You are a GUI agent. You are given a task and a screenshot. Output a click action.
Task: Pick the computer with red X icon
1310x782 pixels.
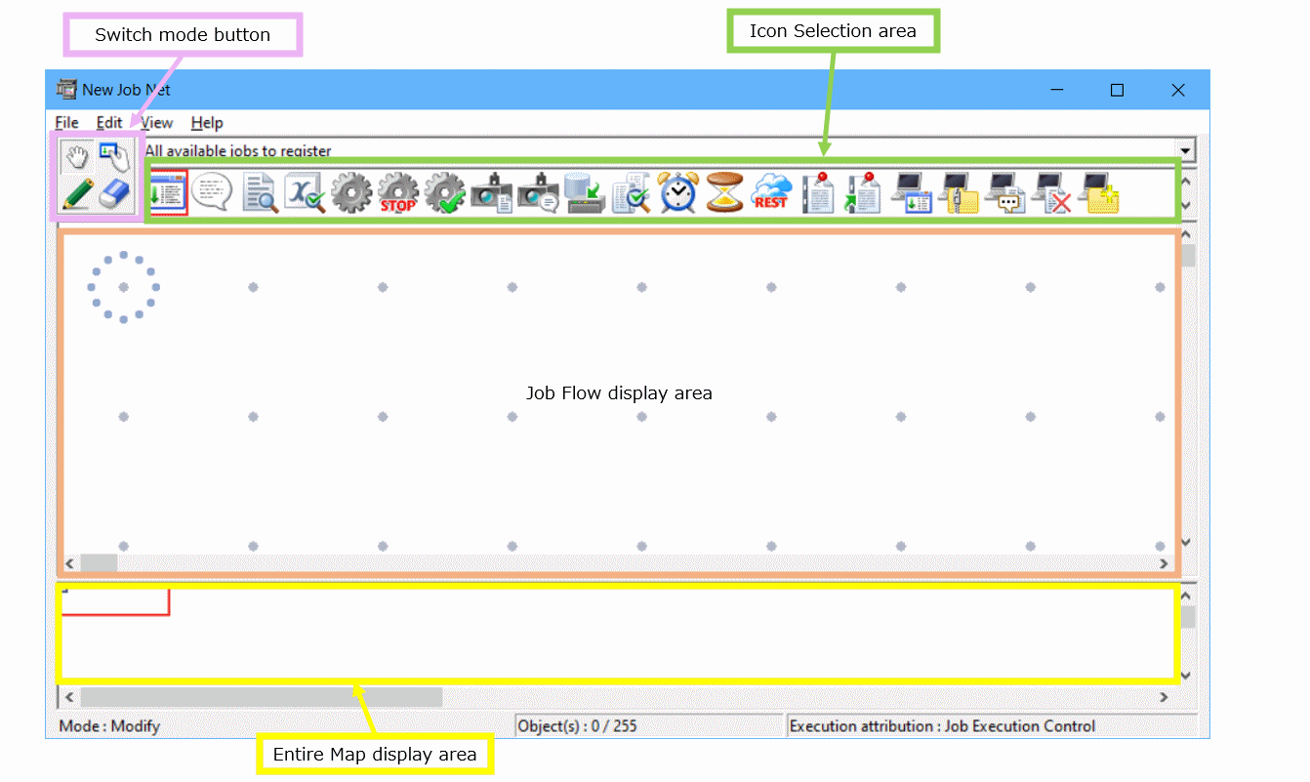[x=1050, y=192]
